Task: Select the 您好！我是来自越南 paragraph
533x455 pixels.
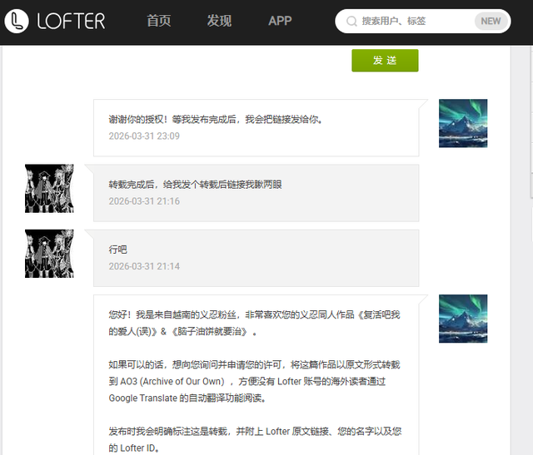Action: [254, 323]
